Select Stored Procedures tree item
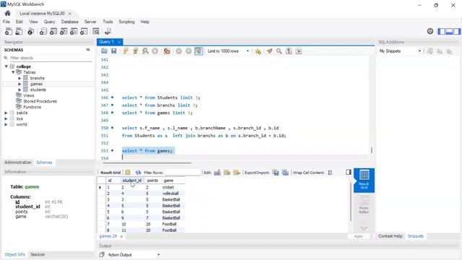This screenshot has height=260, width=462. pyautogui.click(x=40, y=101)
